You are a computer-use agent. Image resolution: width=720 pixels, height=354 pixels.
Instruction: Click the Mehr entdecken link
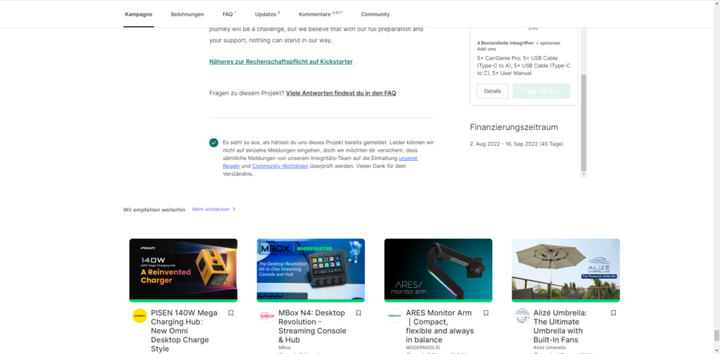coord(211,209)
